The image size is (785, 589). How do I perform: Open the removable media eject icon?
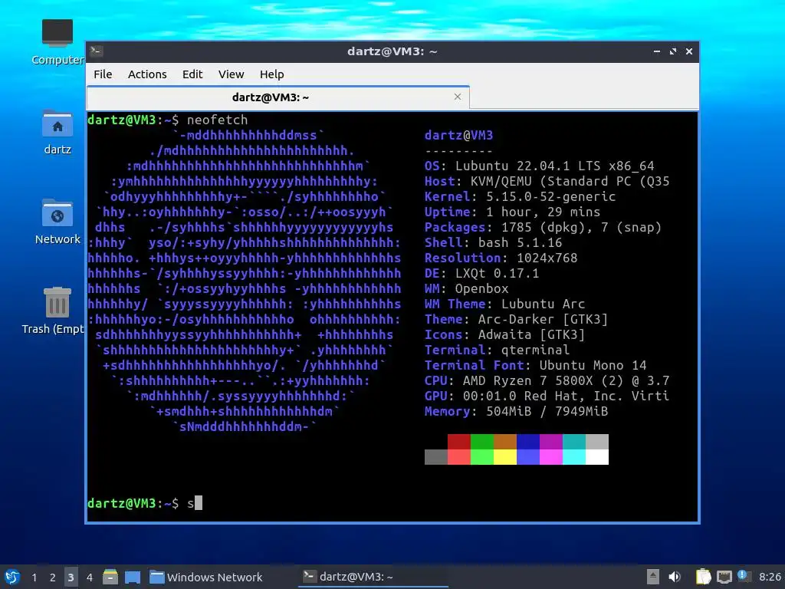(x=653, y=577)
